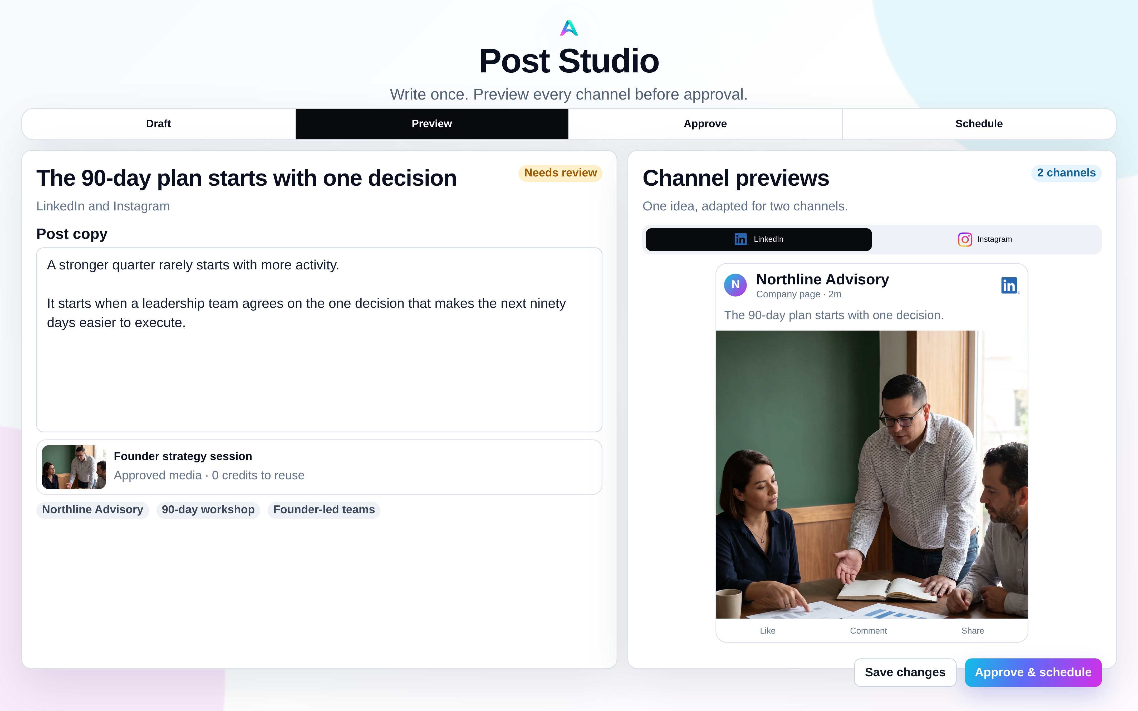Screen dimensions: 1138x711
Task: Click the Founder strategy session title
Action: (183, 456)
